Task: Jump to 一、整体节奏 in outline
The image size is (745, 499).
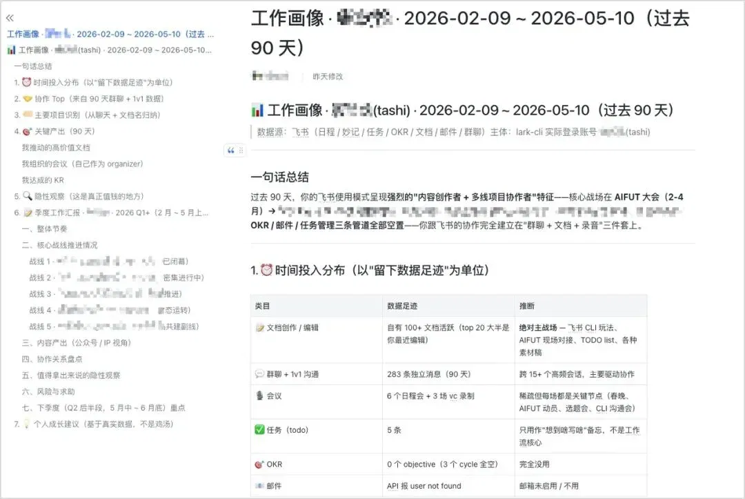Action: [44, 228]
